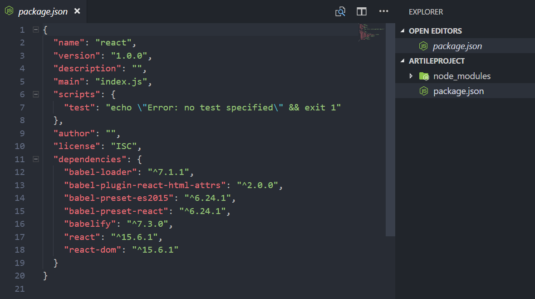Close the package.json editor tab

(x=77, y=11)
